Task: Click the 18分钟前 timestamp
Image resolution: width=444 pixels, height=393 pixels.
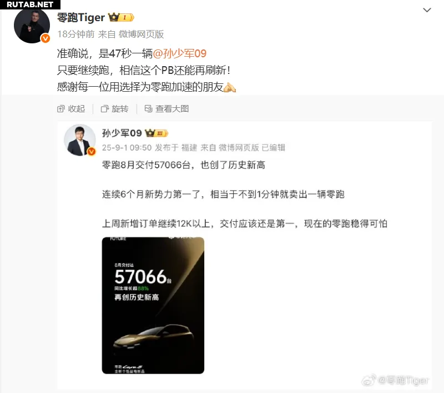Action: pos(76,34)
